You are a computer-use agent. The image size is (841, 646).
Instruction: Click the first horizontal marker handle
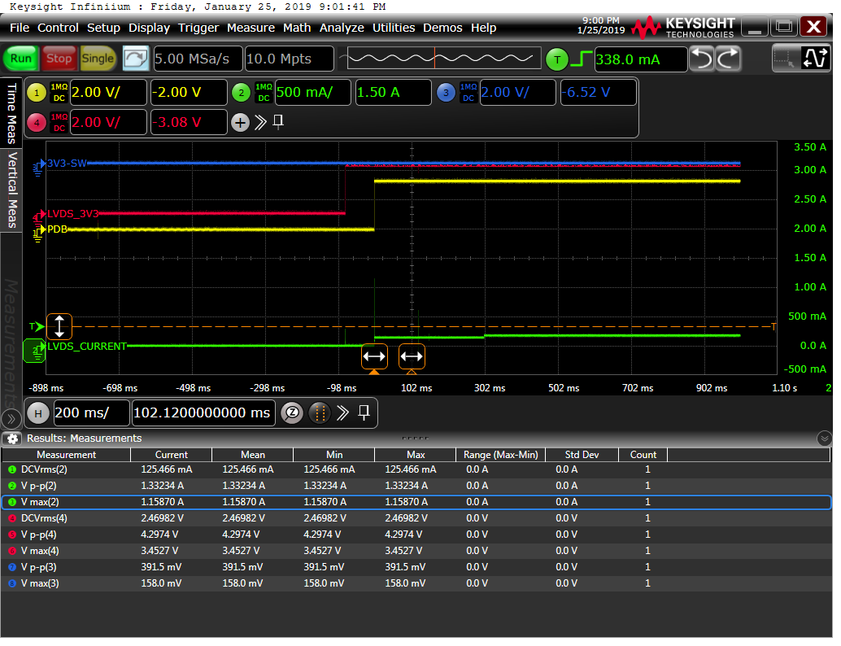(374, 357)
